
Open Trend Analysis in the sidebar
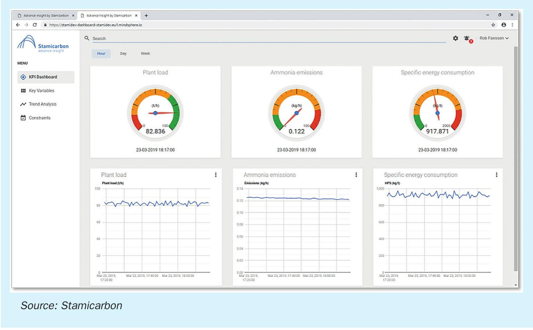point(42,104)
